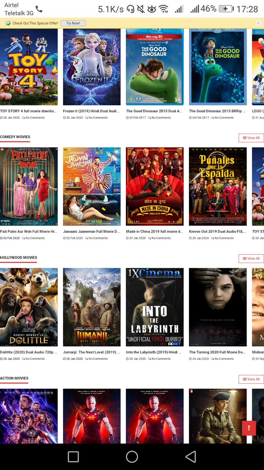
Task: Open 'Knives Out 2019 Dual Audio FUL...' title
Action: (217, 232)
